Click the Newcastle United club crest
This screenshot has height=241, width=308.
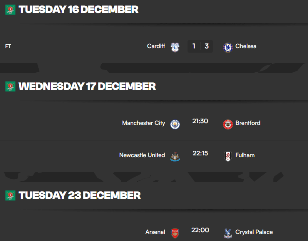pyautogui.click(x=175, y=156)
